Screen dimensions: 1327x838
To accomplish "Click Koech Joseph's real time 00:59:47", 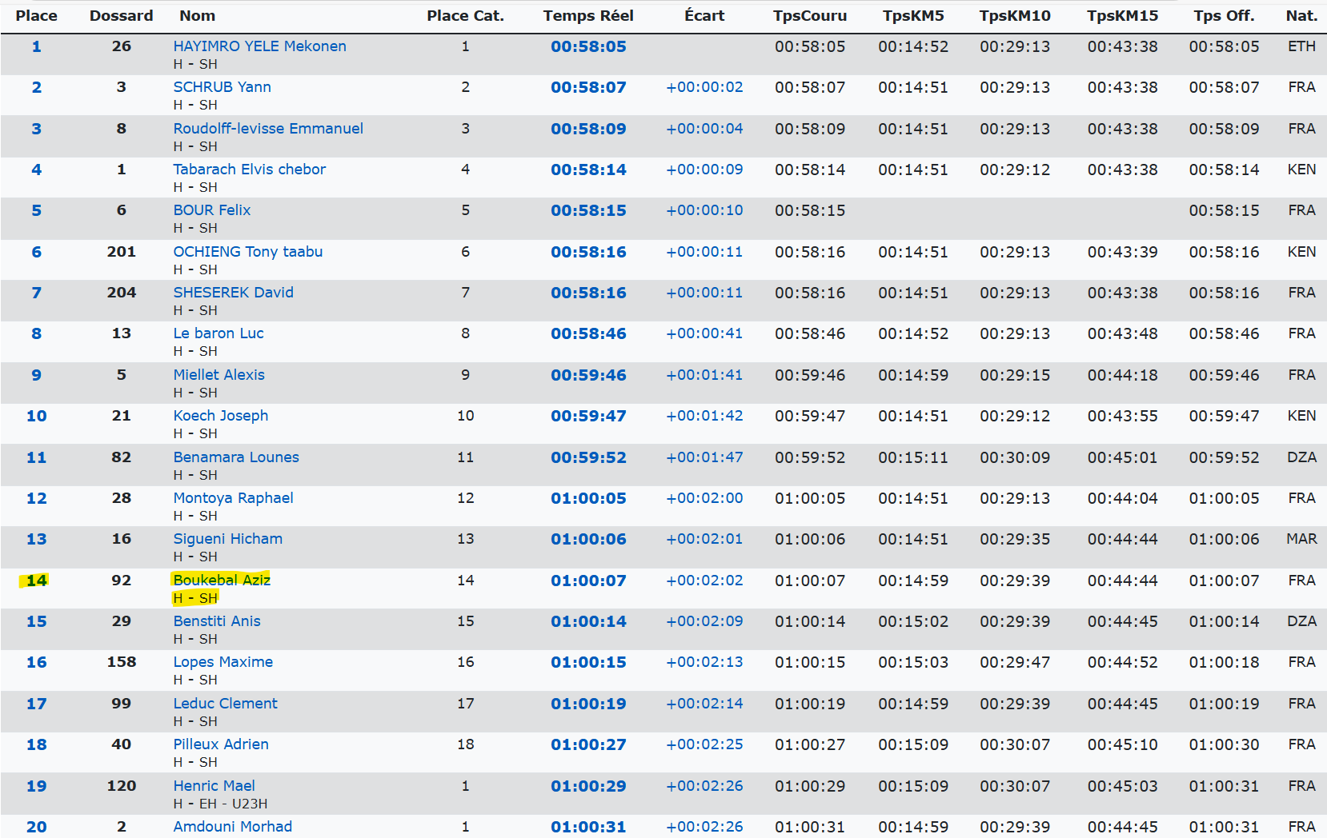I will click(587, 416).
